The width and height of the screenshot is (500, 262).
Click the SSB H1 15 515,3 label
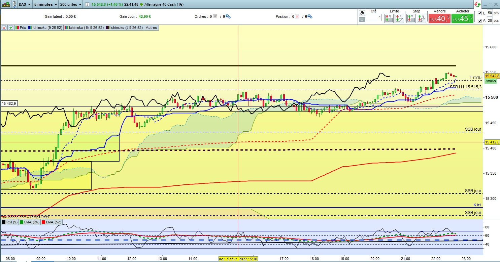[466, 87]
